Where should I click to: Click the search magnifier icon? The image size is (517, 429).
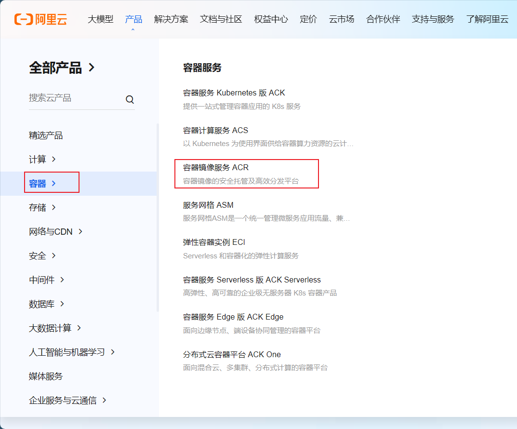130,99
